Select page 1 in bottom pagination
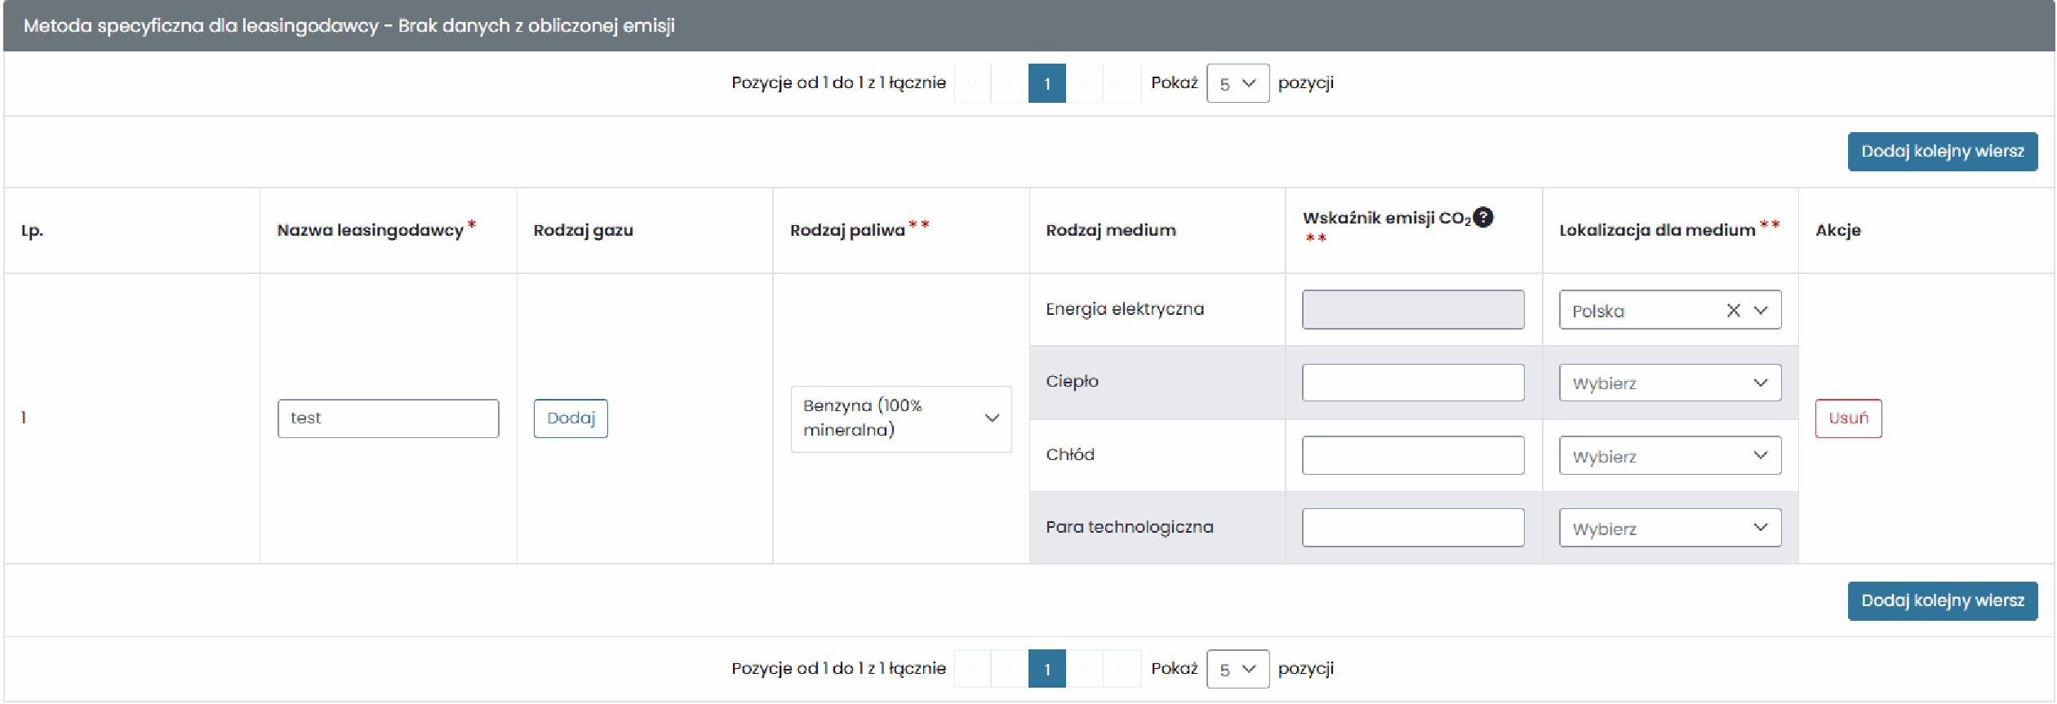This screenshot has width=2057, height=704. [1047, 669]
